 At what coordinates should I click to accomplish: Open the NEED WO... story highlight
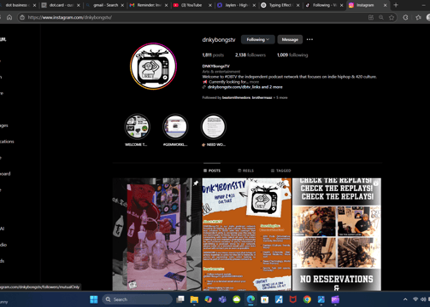(x=214, y=127)
